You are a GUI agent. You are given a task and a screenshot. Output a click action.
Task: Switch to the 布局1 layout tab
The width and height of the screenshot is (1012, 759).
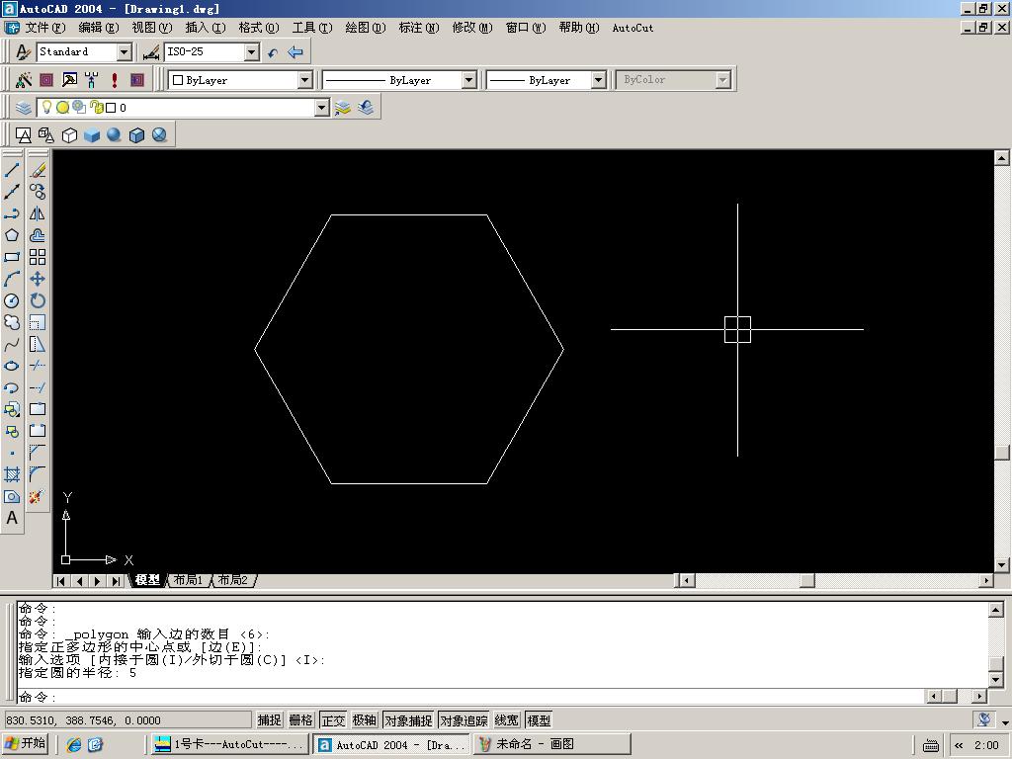click(188, 580)
